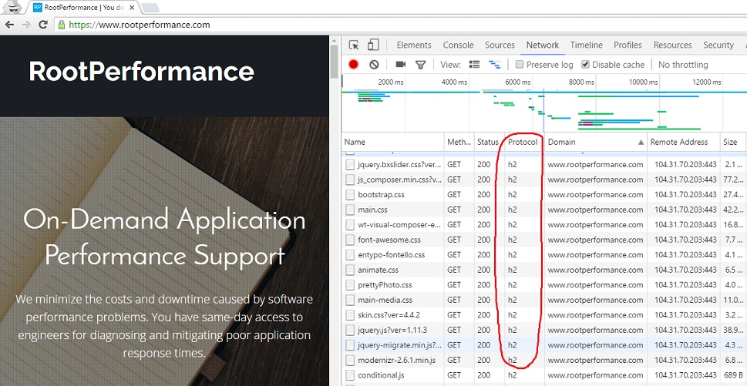Sort by the Size column header

(732, 142)
